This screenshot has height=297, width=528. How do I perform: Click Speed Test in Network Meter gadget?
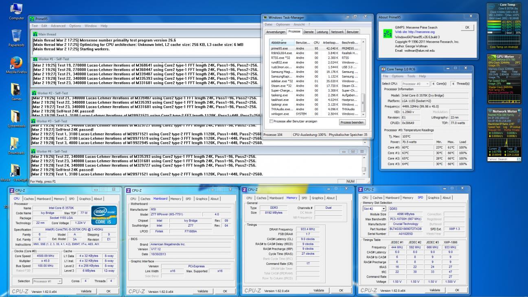[493, 126]
